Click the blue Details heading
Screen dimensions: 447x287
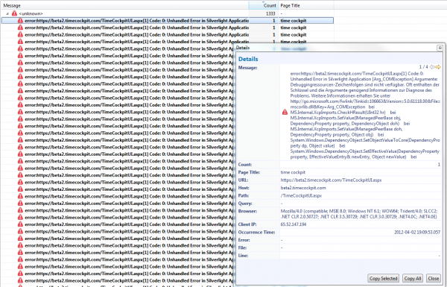[x=248, y=59]
